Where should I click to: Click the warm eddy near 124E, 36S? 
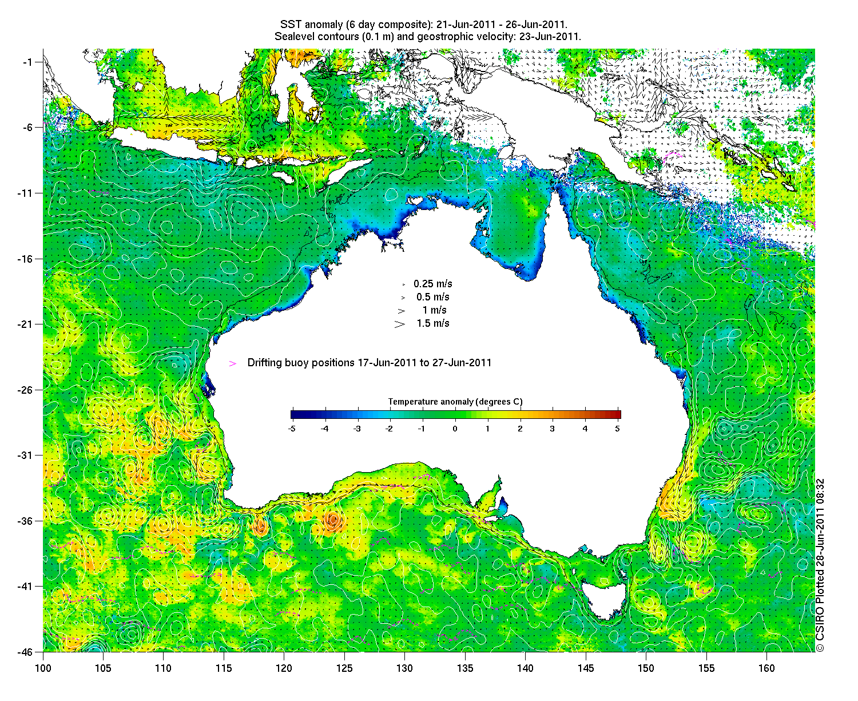(332, 521)
